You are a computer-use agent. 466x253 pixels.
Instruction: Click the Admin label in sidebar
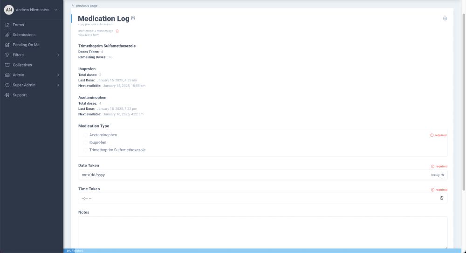click(19, 75)
